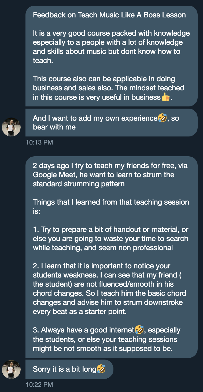Select the "Feedback on Teach Music Like A Boss Lesson" heading
This screenshot has height=392, width=203.
point(109,15)
